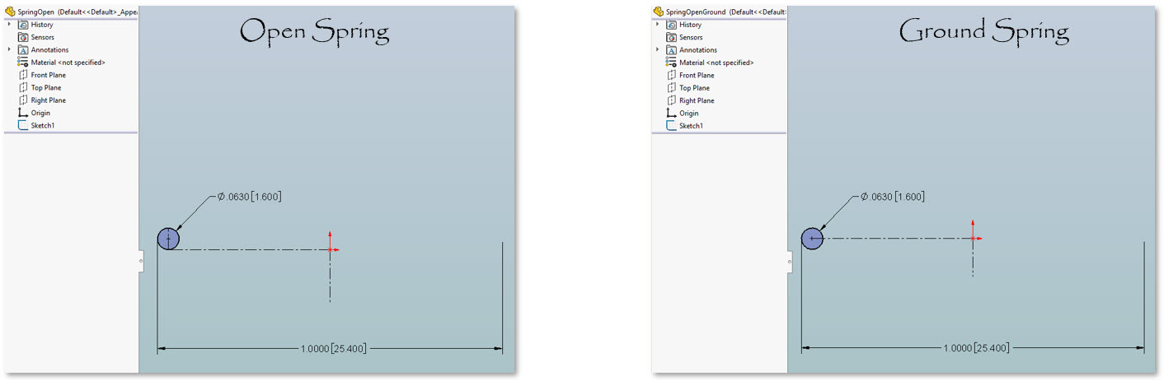Click the red origin marker in Ground Spring view
The width and height of the screenshot is (1164, 381).
click(x=974, y=238)
